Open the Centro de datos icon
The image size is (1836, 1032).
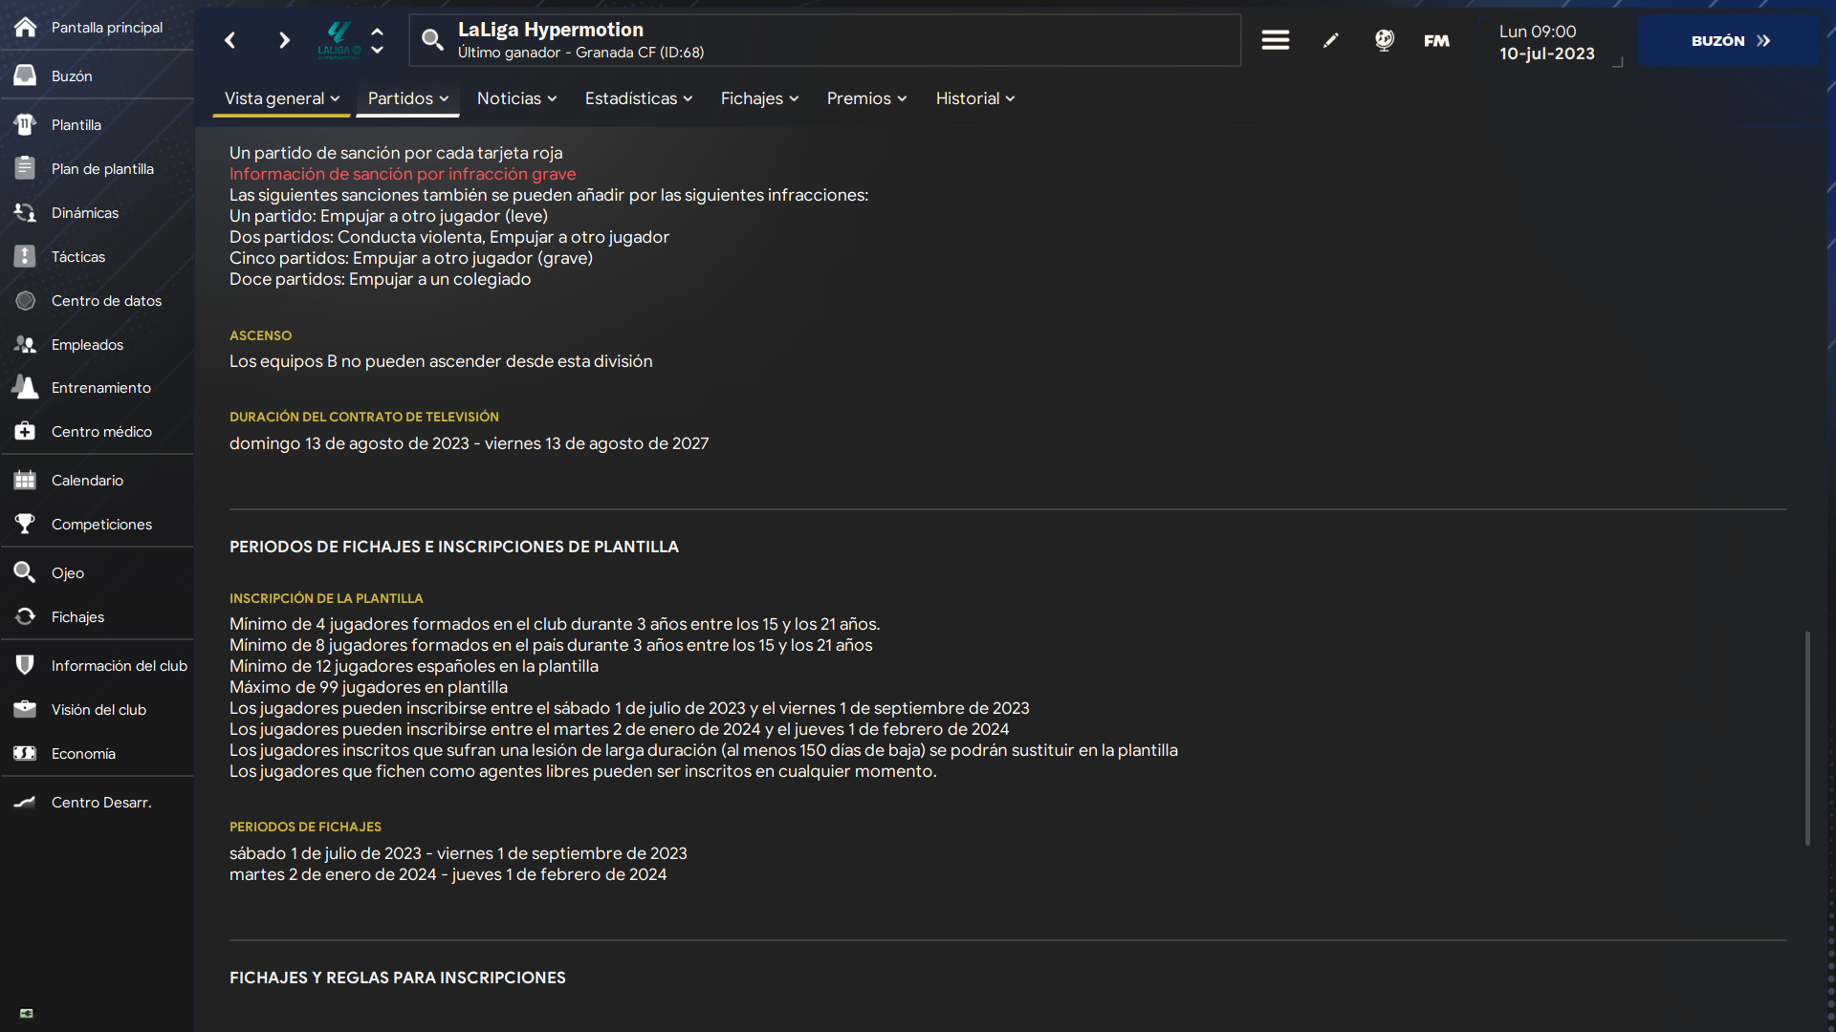26,300
